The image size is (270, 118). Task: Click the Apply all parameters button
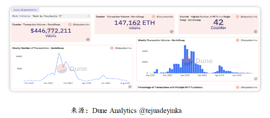(x=25, y=10)
